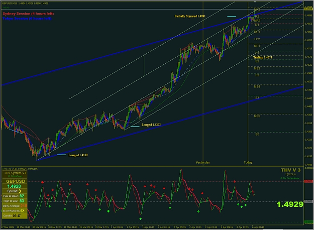
Task: Click the 'Longed 1.4139' annotation
Action: pos(78,155)
